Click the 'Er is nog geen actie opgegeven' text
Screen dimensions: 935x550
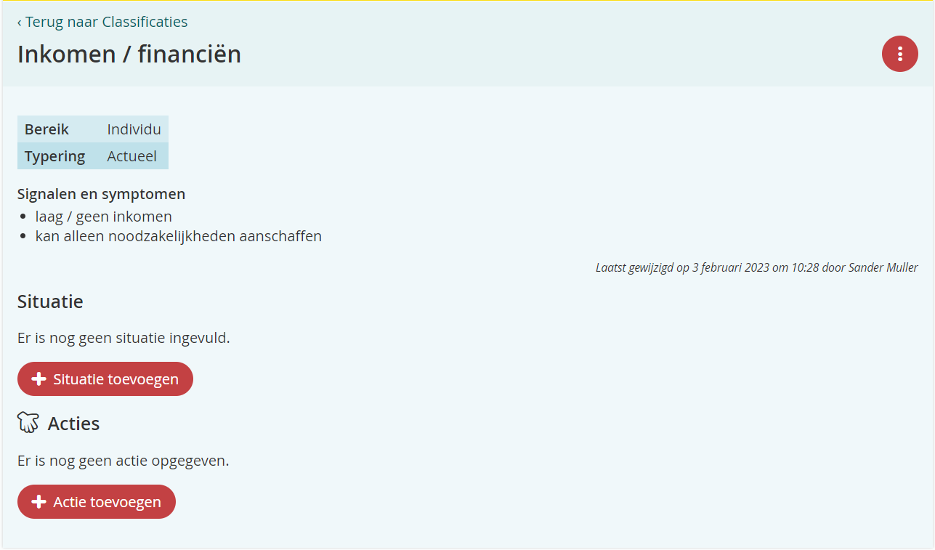click(x=123, y=461)
